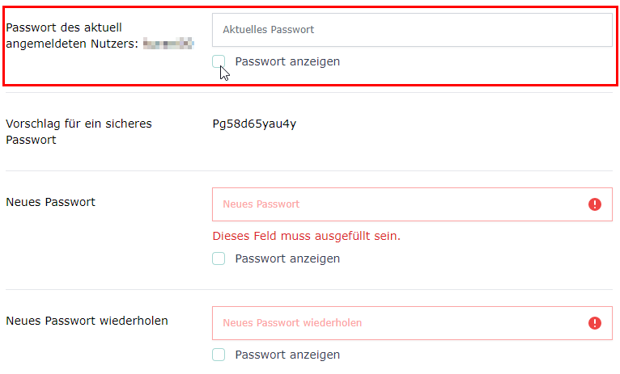Click 'Passwort anzeigen' label text under Aktuelles Passwort
620x374 pixels.
click(287, 61)
